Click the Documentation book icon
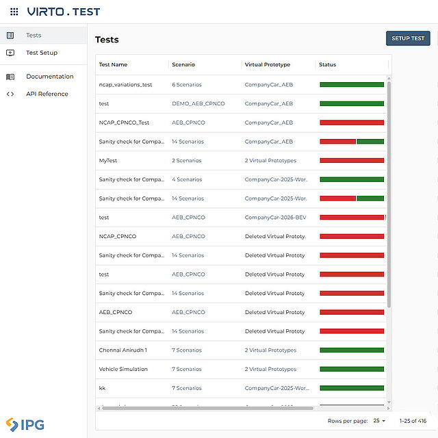The image size is (438, 438). 10,77
